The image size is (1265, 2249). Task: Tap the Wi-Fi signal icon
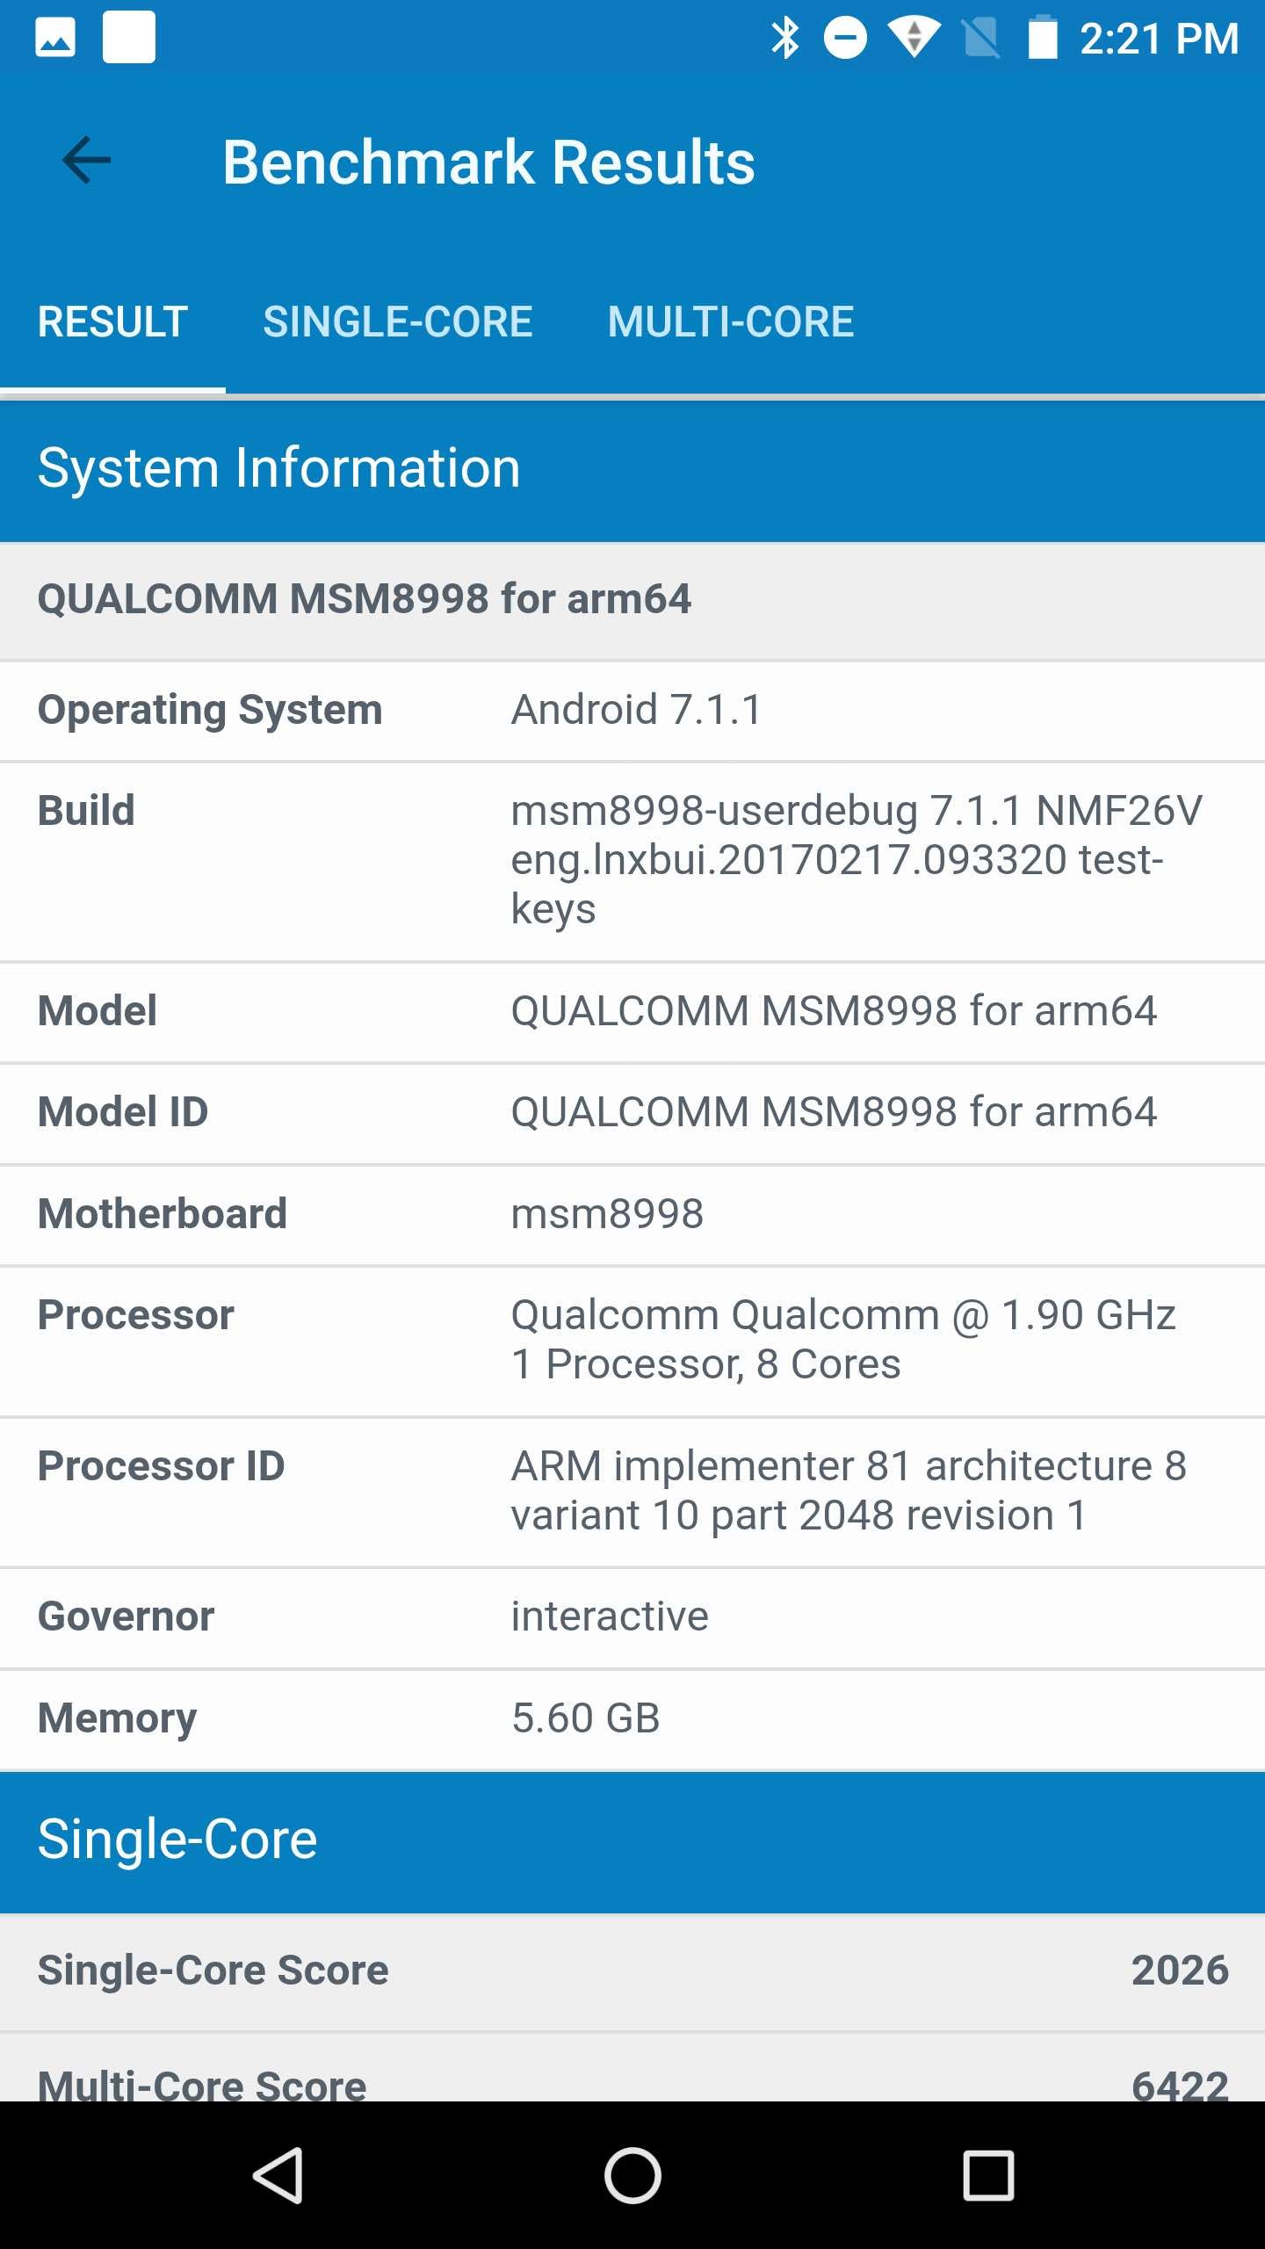point(914,39)
